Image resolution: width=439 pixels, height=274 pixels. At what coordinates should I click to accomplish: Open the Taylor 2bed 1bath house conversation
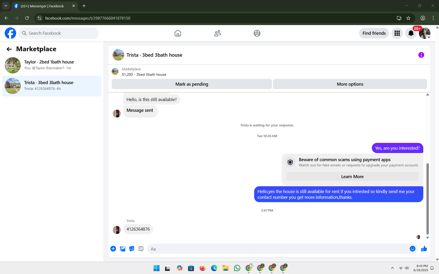tap(52, 65)
